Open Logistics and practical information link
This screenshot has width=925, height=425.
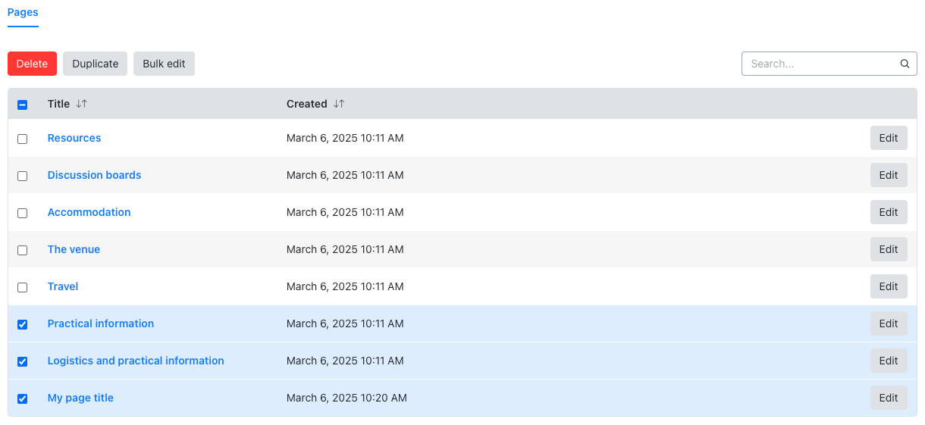coord(136,361)
